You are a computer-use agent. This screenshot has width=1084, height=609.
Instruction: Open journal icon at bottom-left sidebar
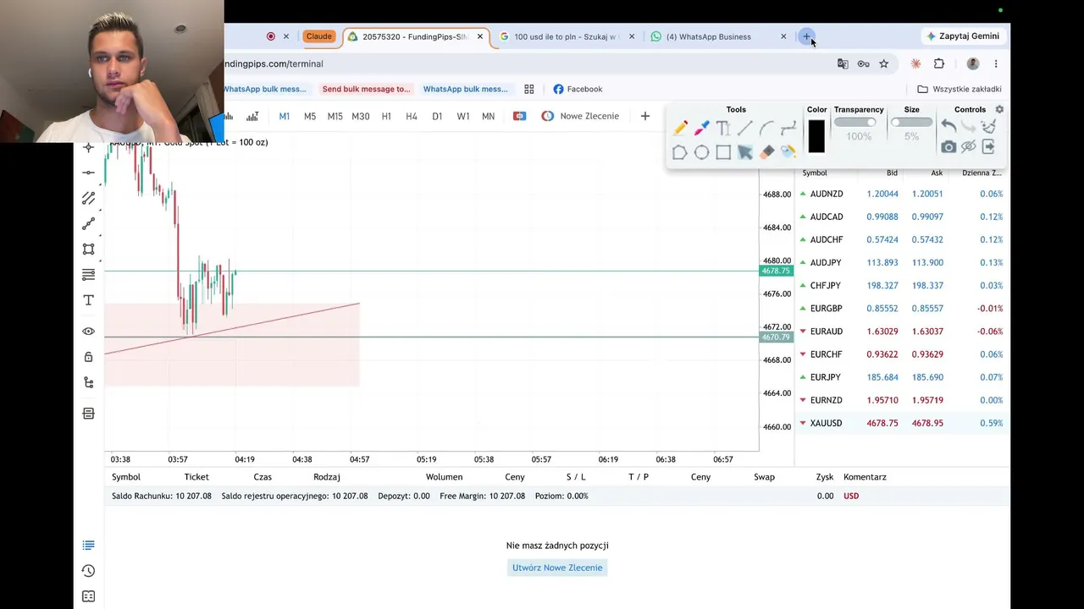click(88, 596)
